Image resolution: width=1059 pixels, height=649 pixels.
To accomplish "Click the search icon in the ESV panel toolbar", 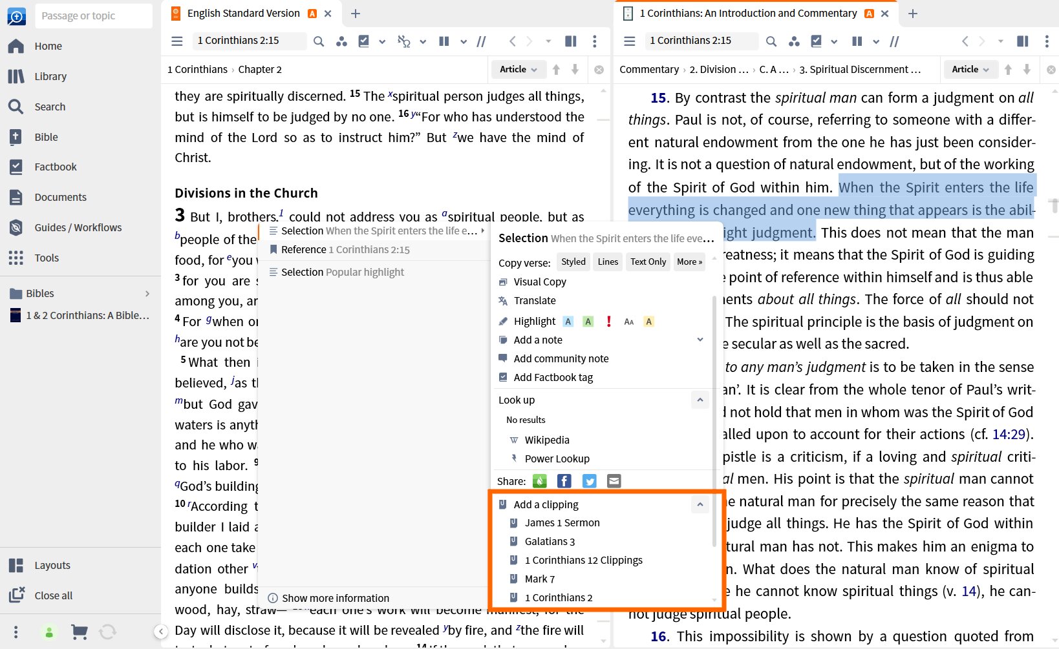I will tap(319, 41).
